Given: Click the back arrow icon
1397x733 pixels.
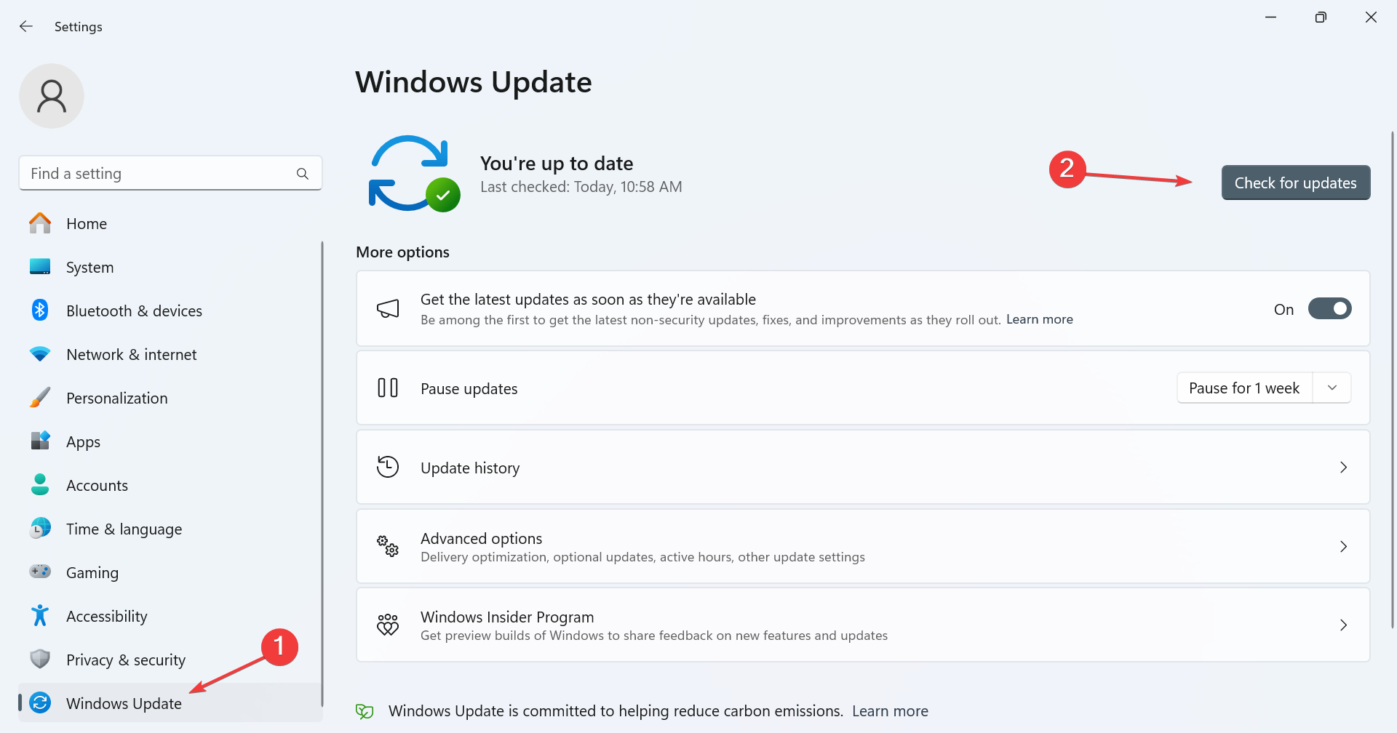Looking at the screenshot, I should (x=26, y=26).
